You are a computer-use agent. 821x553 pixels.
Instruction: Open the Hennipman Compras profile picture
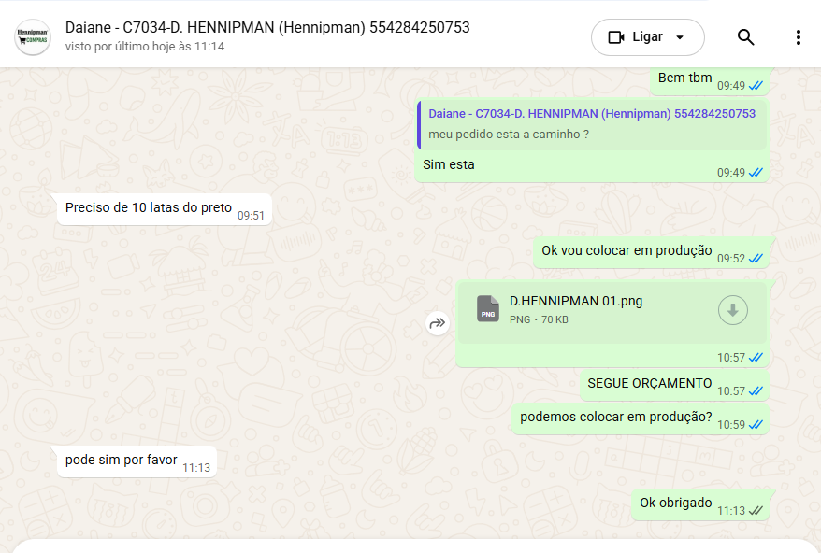[33, 37]
